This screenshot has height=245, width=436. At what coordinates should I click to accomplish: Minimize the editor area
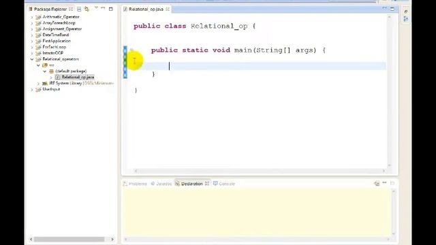384,9
